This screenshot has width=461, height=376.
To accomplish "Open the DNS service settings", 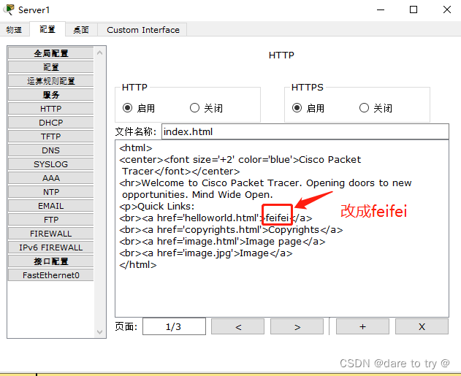I will [51, 150].
